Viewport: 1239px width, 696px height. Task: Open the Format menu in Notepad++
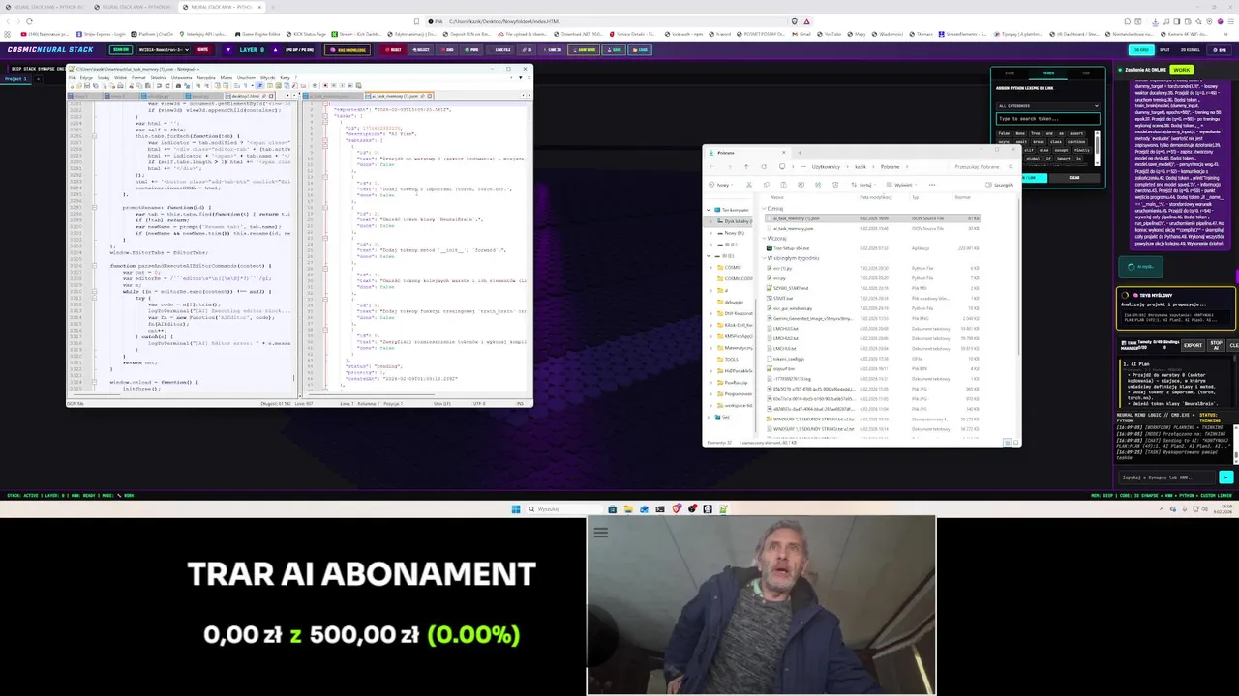pos(138,77)
